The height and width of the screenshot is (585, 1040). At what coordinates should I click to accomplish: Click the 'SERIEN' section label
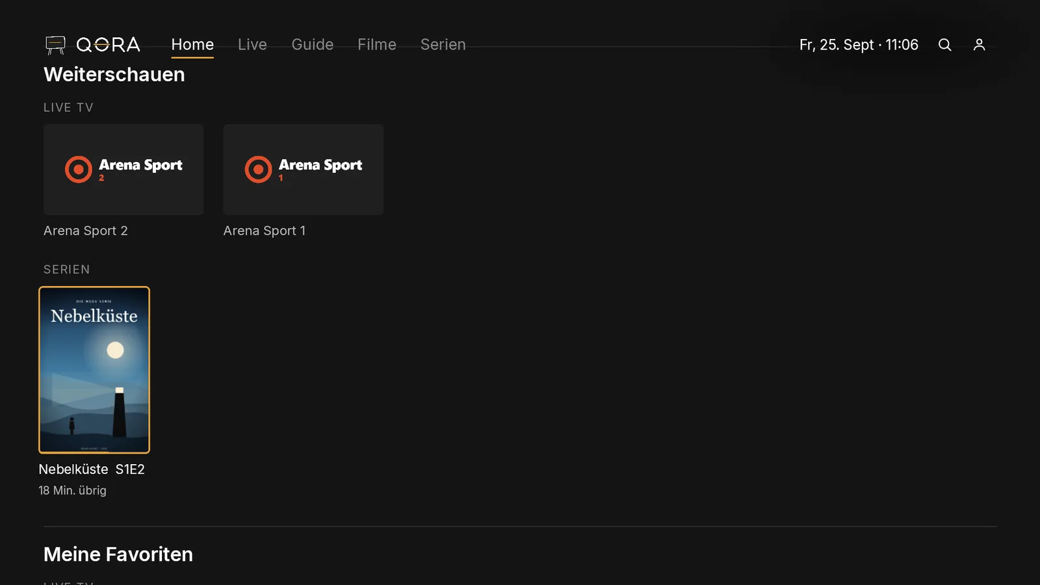click(x=67, y=269)
